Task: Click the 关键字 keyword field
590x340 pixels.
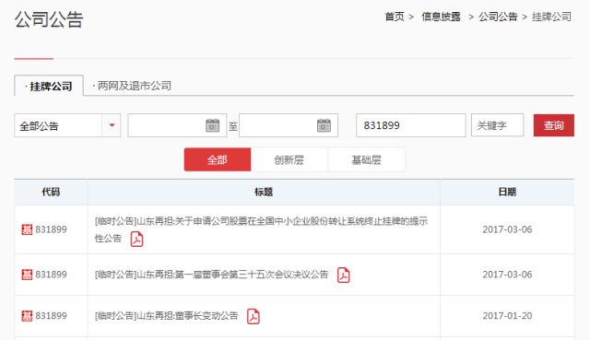Action: click(497, 125)
